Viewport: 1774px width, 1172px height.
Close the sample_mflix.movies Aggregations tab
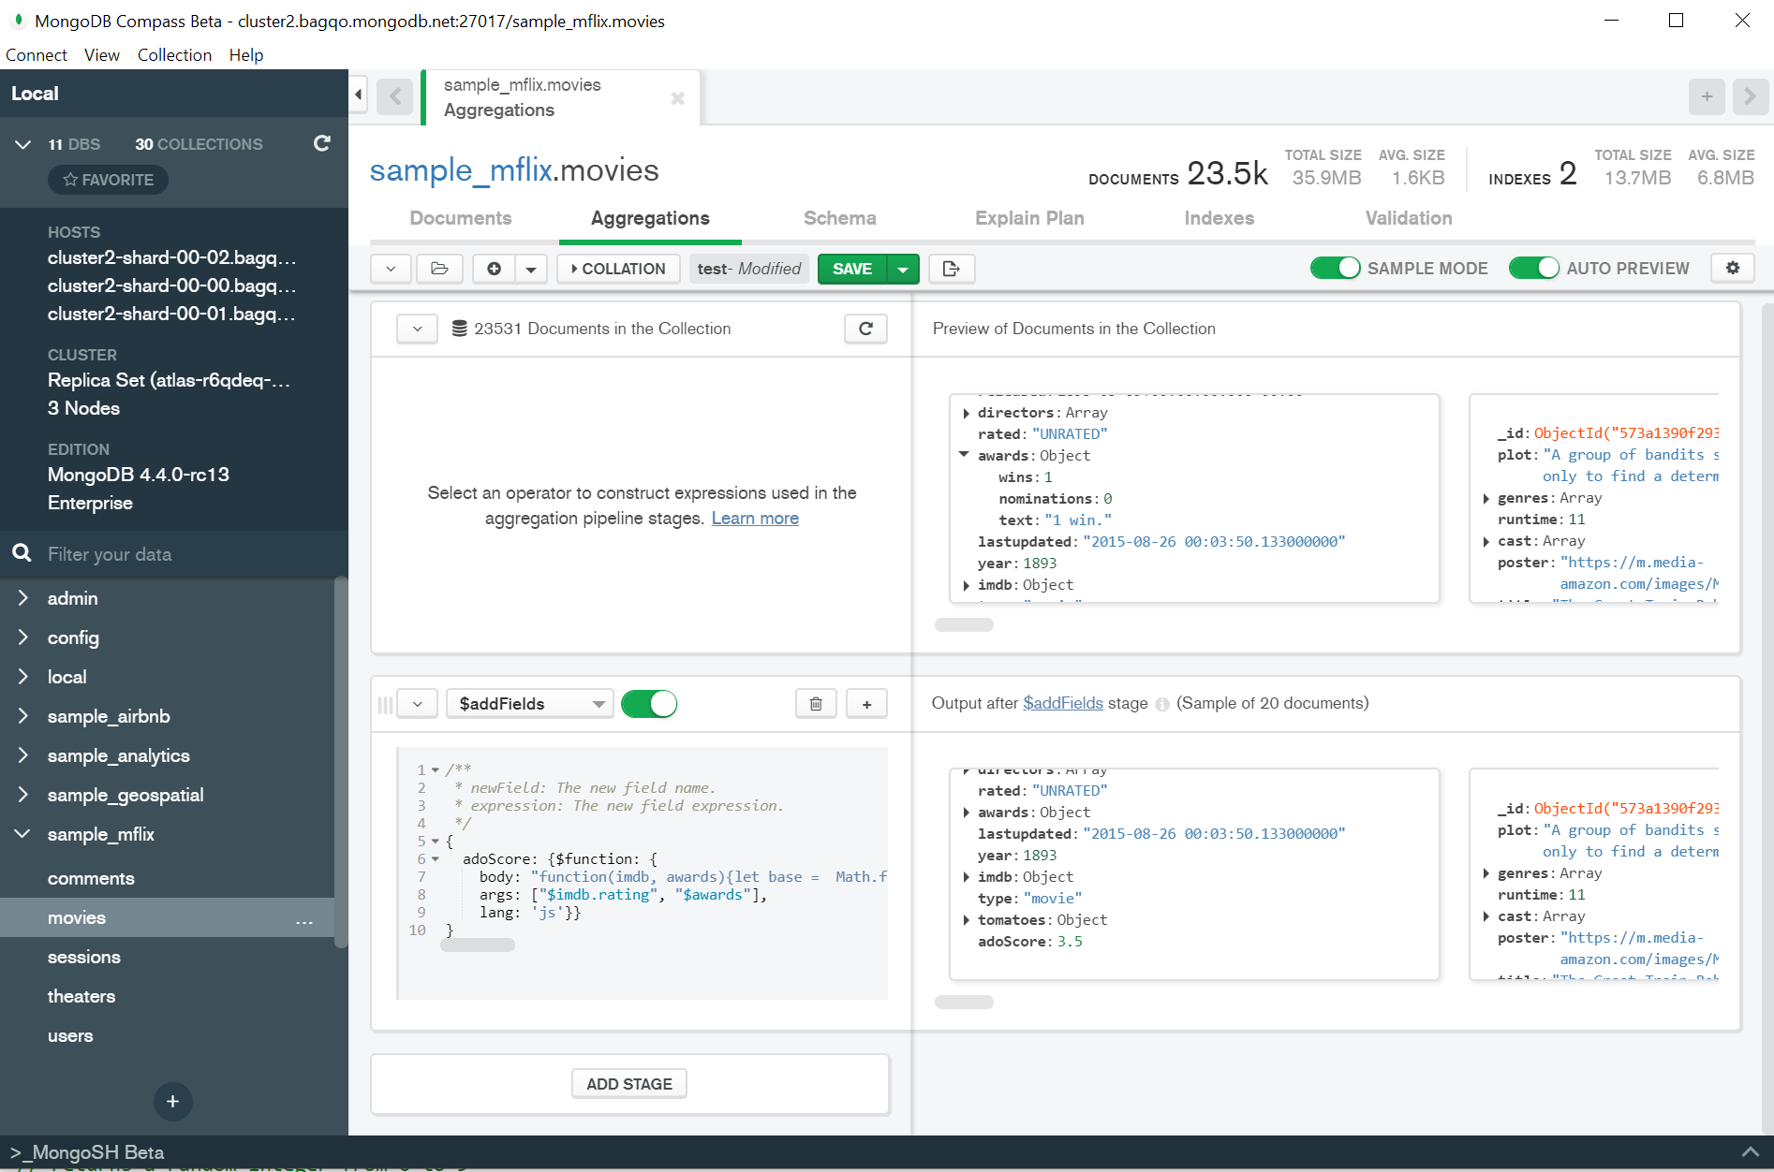pos(678,98)
